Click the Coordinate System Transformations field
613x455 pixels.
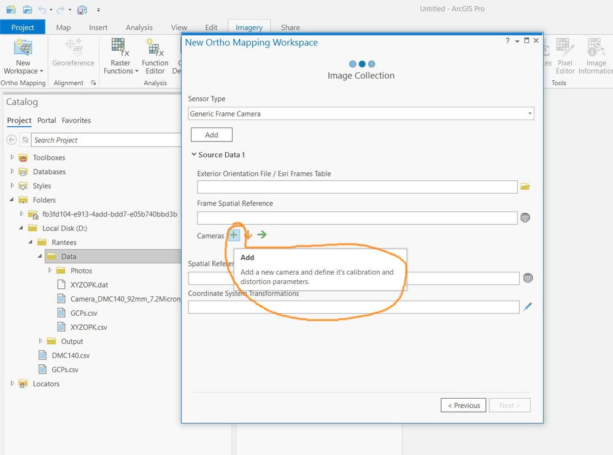353,307
